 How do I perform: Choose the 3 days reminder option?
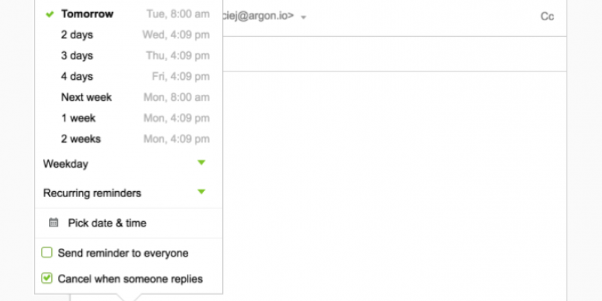[77, 56]
